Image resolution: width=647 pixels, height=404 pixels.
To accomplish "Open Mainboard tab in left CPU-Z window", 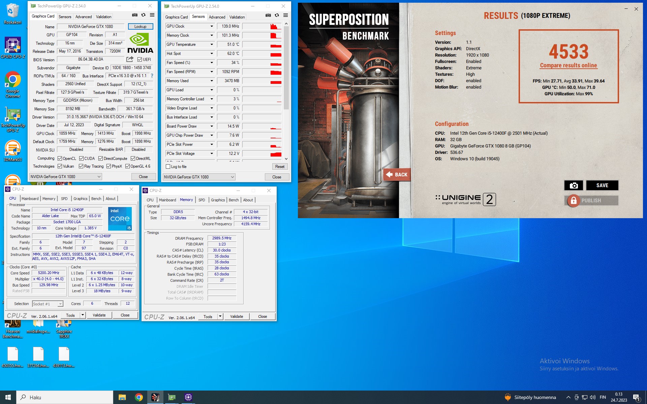I will coord(30,199).
